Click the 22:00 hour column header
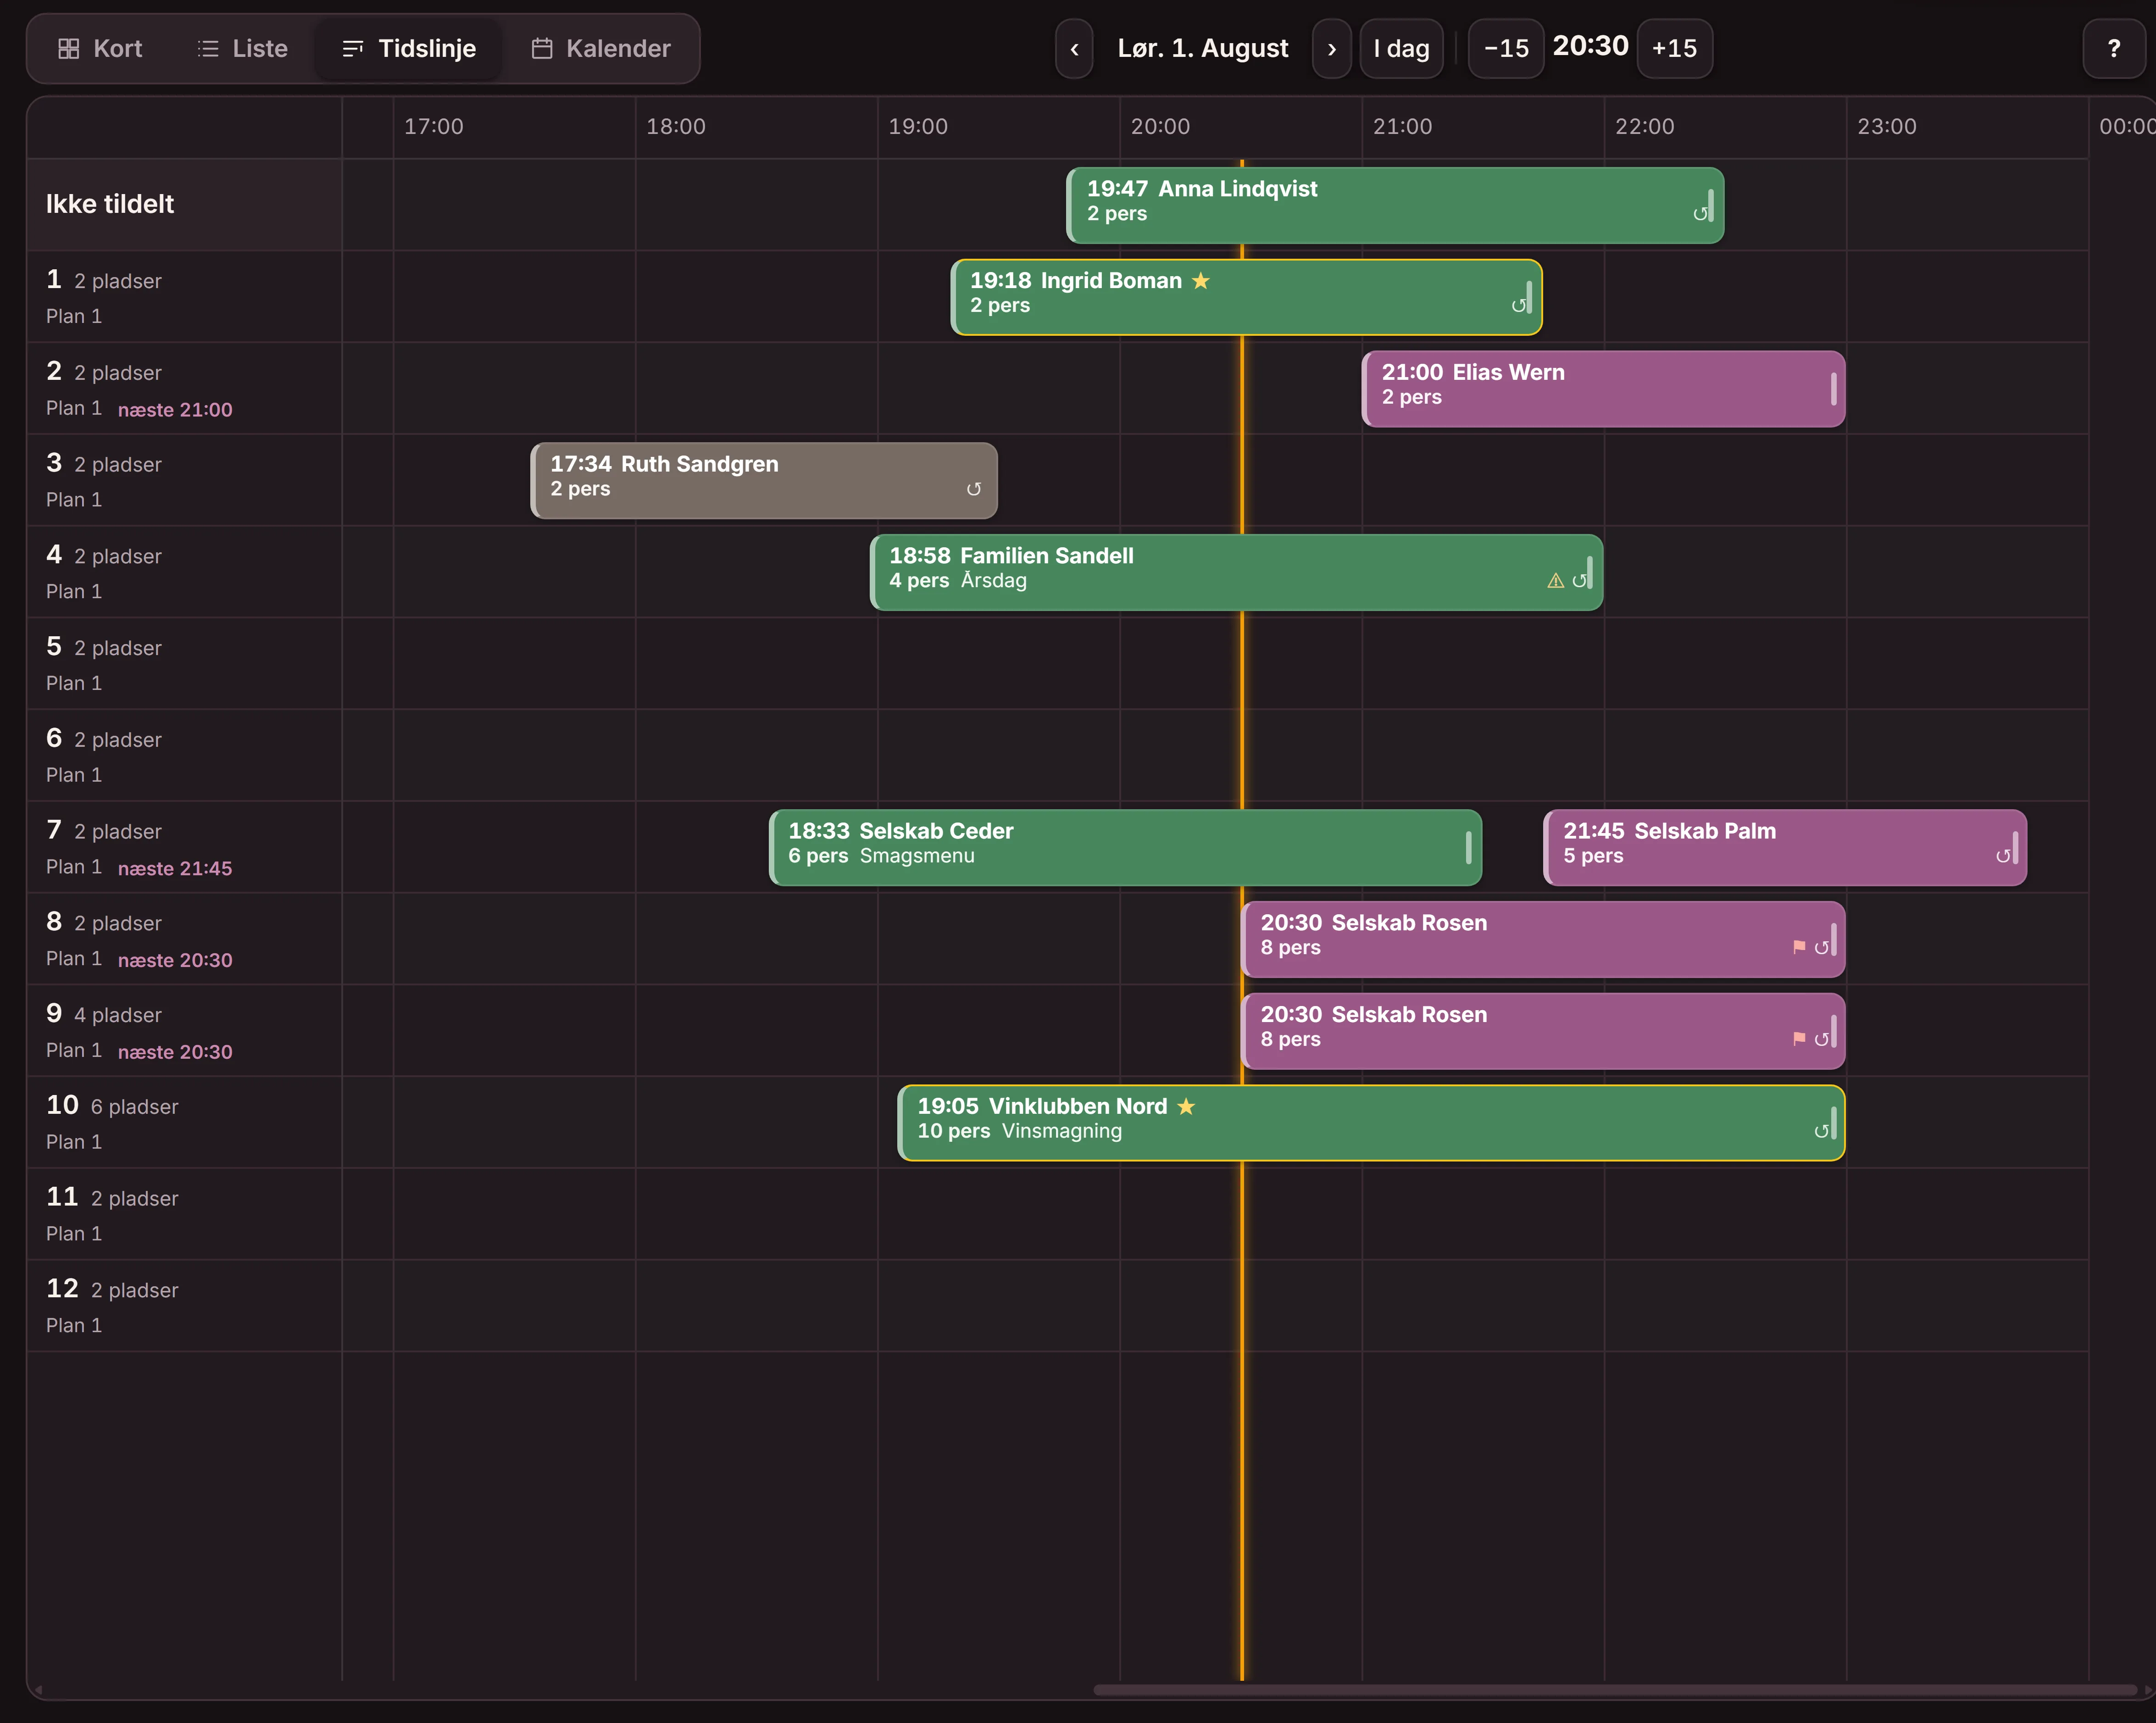 pos(1644,127)
